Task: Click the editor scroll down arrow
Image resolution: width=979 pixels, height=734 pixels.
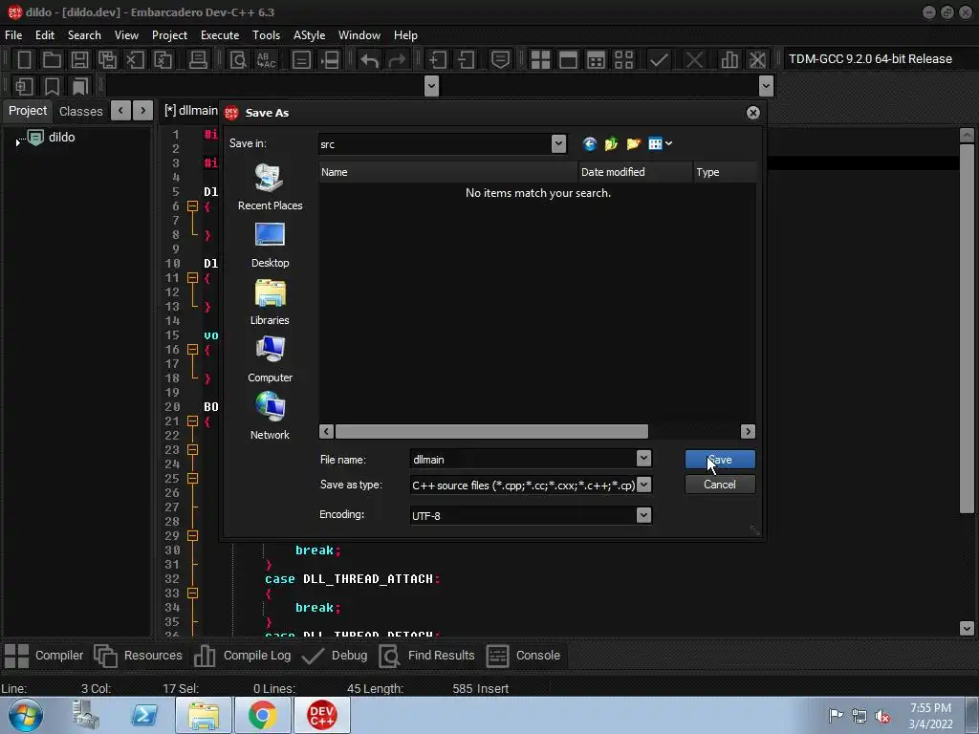Action: pos(967,629)
